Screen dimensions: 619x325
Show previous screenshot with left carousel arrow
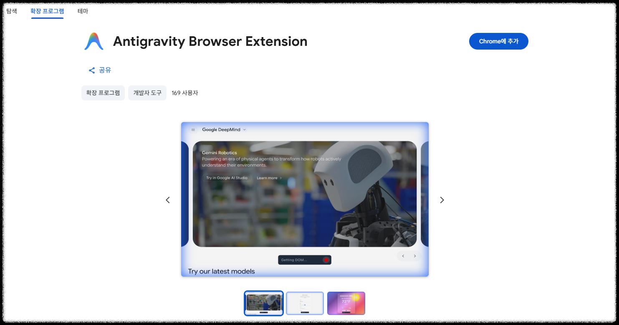[168, 200]
